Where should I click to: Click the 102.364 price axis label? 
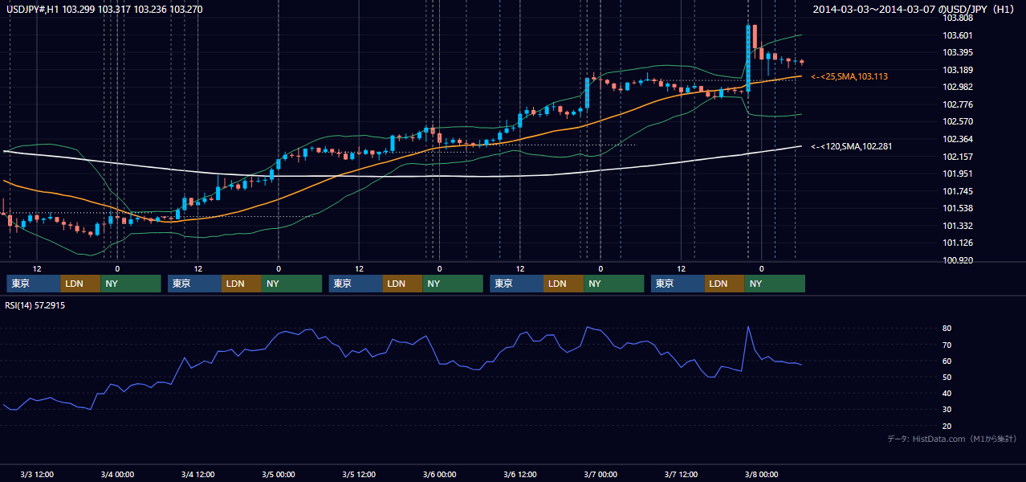[957, 139]
